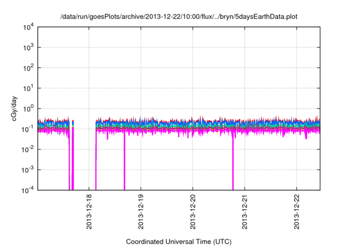The width and height of the screenshot is (353, 247).
Task: Click the x-axis title Coordinated Universal Time (UTC)
Action: click(179, 242)
